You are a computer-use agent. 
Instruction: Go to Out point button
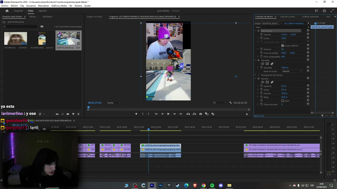(x=181, y=114)
